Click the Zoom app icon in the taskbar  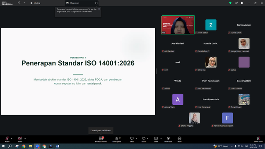point(37,146)
